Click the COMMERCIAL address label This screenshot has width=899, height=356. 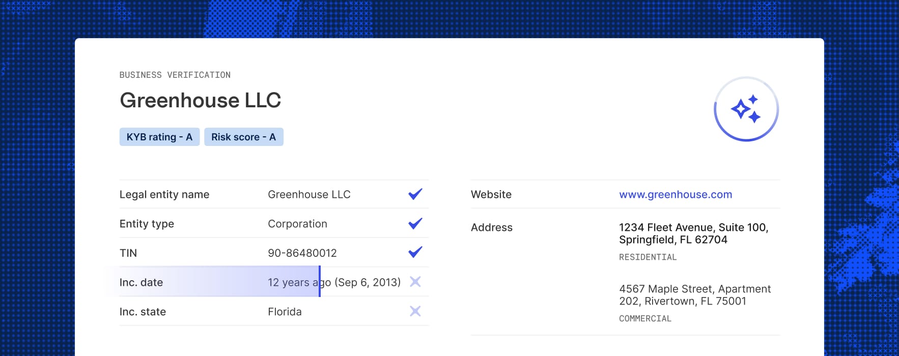point(645,319)
